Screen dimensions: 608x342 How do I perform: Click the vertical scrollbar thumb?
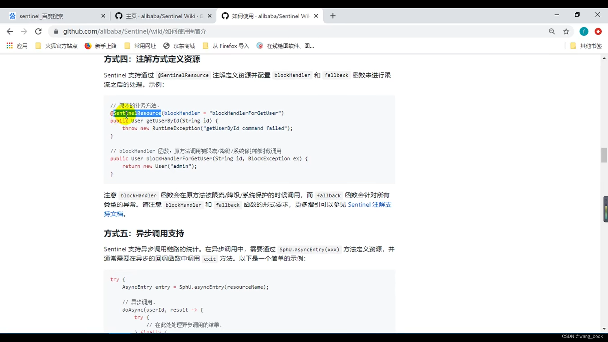pyautogui.click(x=604, y=155)
